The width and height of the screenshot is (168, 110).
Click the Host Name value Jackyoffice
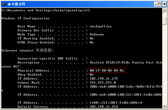point(100,26)
